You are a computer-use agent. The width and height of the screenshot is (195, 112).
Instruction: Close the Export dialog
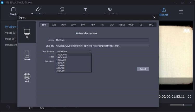coord(154,17)
